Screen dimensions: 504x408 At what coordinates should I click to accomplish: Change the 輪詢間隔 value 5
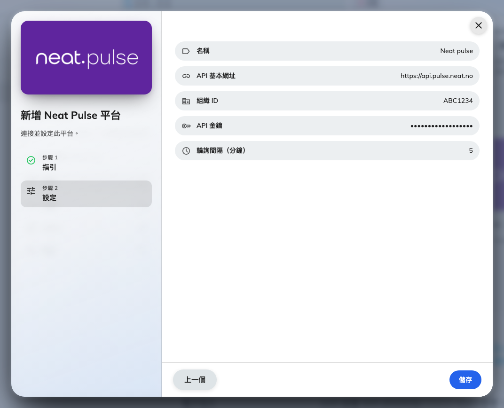(471, 151)
